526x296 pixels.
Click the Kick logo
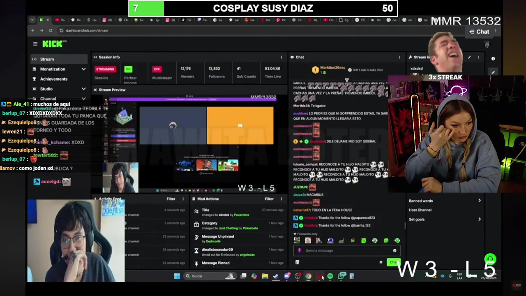[54, 44]
